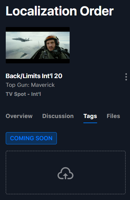Click the cloud upload icon
This screenshot has height=200, width=130.
[x=65, y=173]
